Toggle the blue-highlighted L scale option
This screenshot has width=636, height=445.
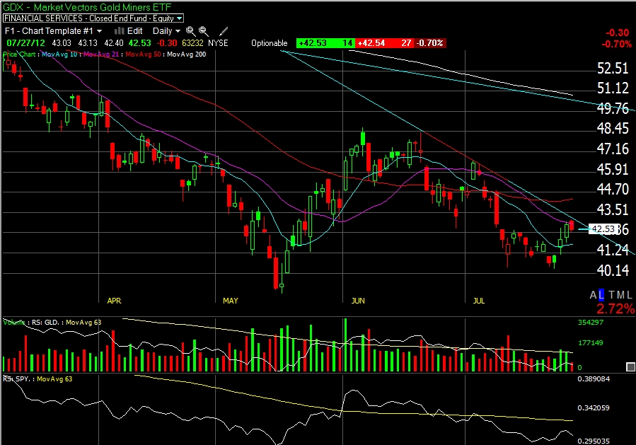[601, 295]
